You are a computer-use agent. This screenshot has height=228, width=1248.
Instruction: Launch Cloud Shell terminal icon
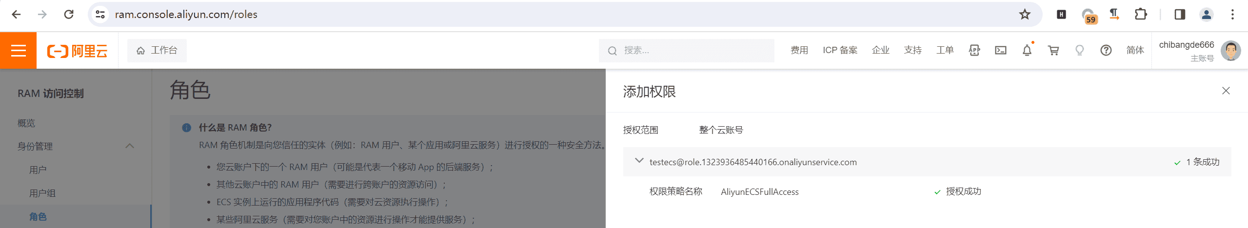[1001, 50]
